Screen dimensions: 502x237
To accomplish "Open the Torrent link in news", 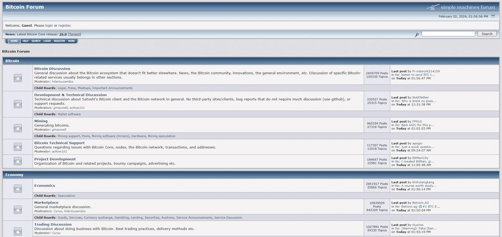I will (x=74, y=34).
